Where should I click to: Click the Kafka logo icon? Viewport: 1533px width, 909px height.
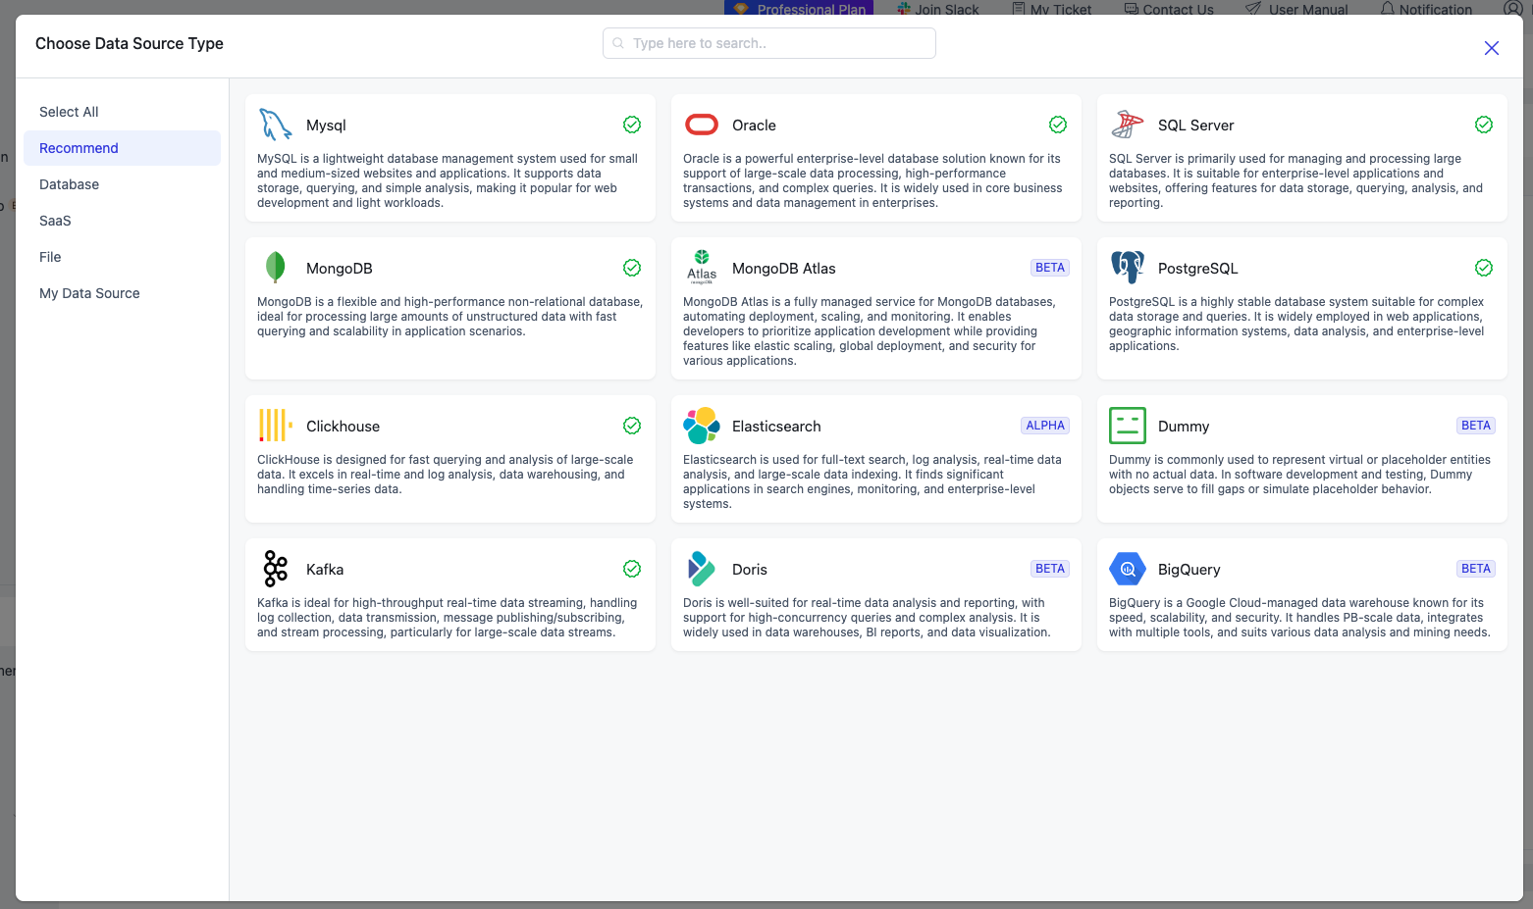276,569
